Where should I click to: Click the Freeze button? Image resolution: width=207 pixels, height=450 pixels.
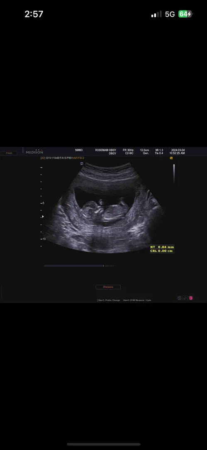coord(9,153)
